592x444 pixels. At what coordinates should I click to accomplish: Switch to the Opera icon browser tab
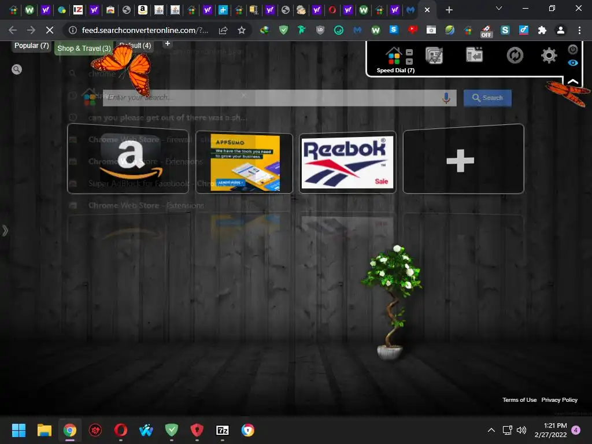pos(332,10)
